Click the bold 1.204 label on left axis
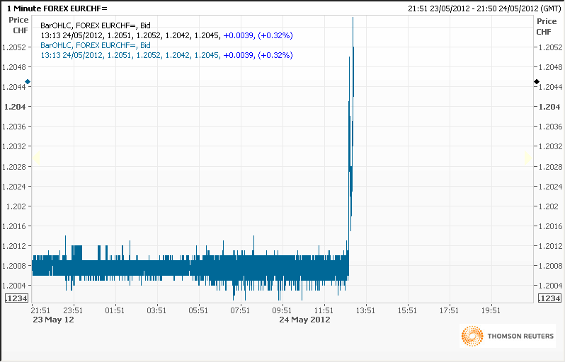The image size is (565, 362). tap(15, 107)
